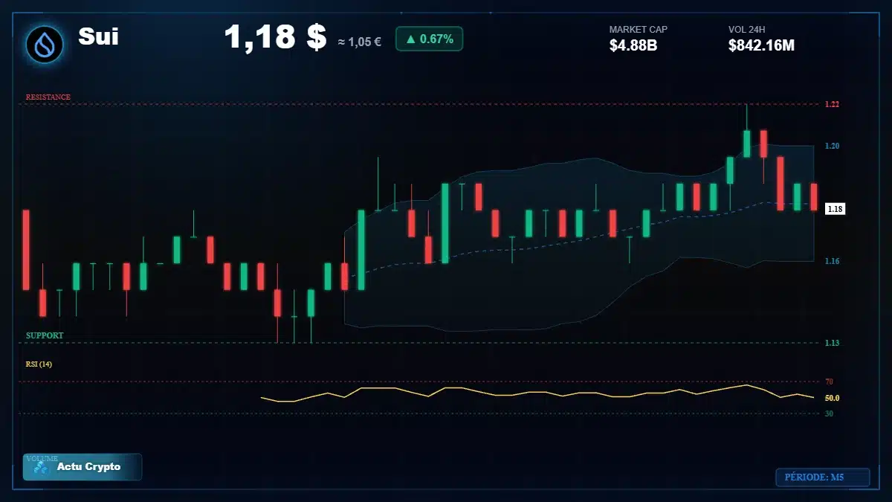The height and width of the screenshot is (502, 892).
Task: Click the Actu Crypto label text
Action: coord(88,467)
